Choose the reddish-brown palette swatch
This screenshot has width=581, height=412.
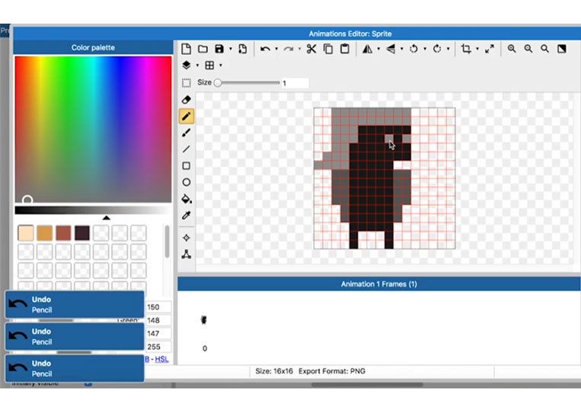click(63, 233)
